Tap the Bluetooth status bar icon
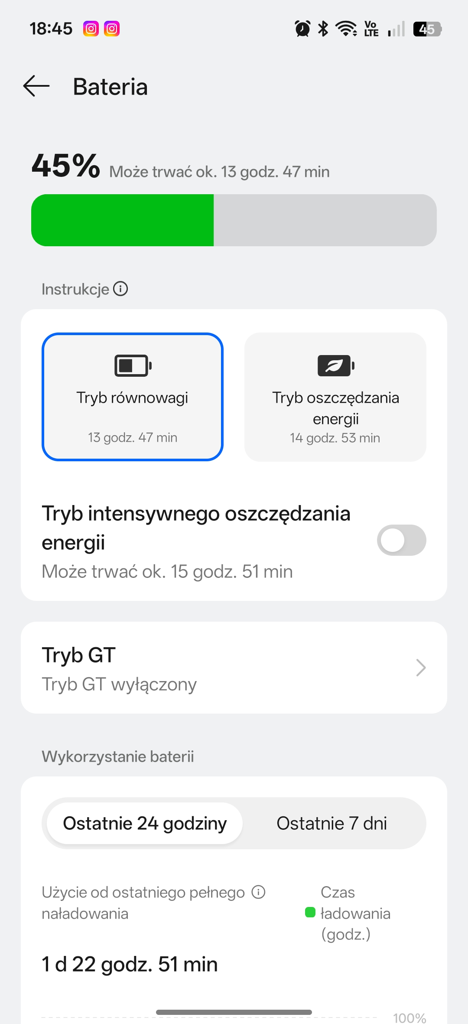The width and height of the screenshot is (468, 1024). (x=323, y=29)
